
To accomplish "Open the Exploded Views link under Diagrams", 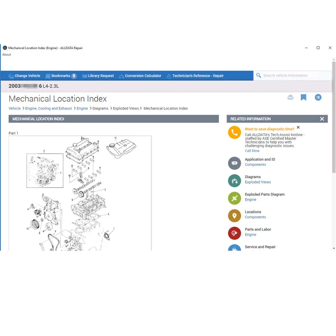I will (258, 182).
